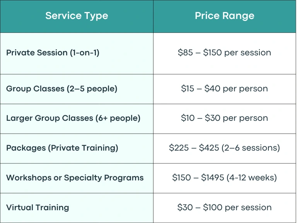Click Group Classes (2–5 people) row label
297x223 pixels.
(62, 89)
